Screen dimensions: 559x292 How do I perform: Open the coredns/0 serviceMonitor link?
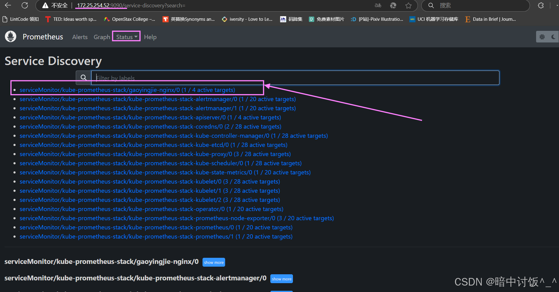pyautogui.click(x=150, y=126)
